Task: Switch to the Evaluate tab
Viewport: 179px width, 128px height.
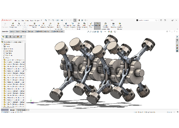Action: tap(30, 32)
